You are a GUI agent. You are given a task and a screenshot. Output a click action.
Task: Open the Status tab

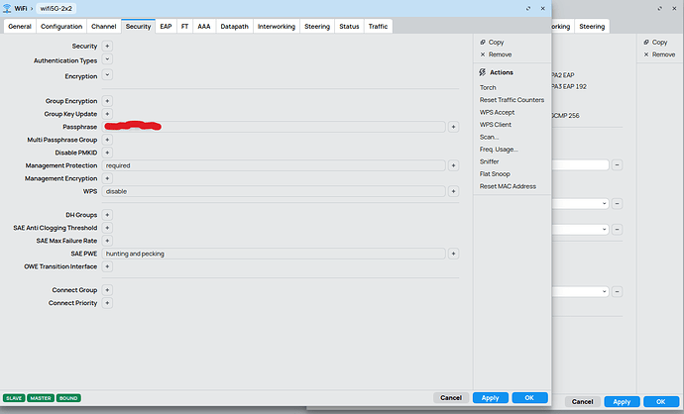click(x=349, y=26)
